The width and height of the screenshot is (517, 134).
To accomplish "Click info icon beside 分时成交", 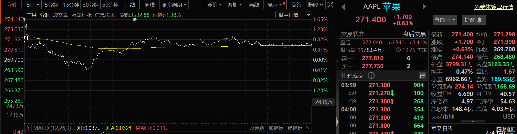I will click(371, 76).
